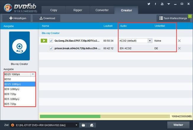Remove the prison.break row with X
This screenshot has width=193, height=130.
click(179, 48)
